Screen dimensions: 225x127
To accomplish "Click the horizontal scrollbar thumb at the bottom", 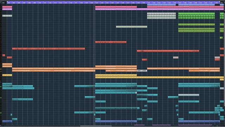I will tap(96, 126).
